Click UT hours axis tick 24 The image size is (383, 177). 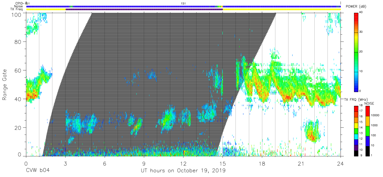(x=341, y=163)
